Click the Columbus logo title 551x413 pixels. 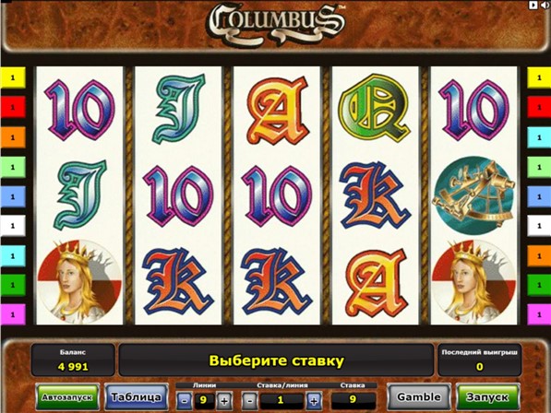pyautogui.click(x=276, y=23)
